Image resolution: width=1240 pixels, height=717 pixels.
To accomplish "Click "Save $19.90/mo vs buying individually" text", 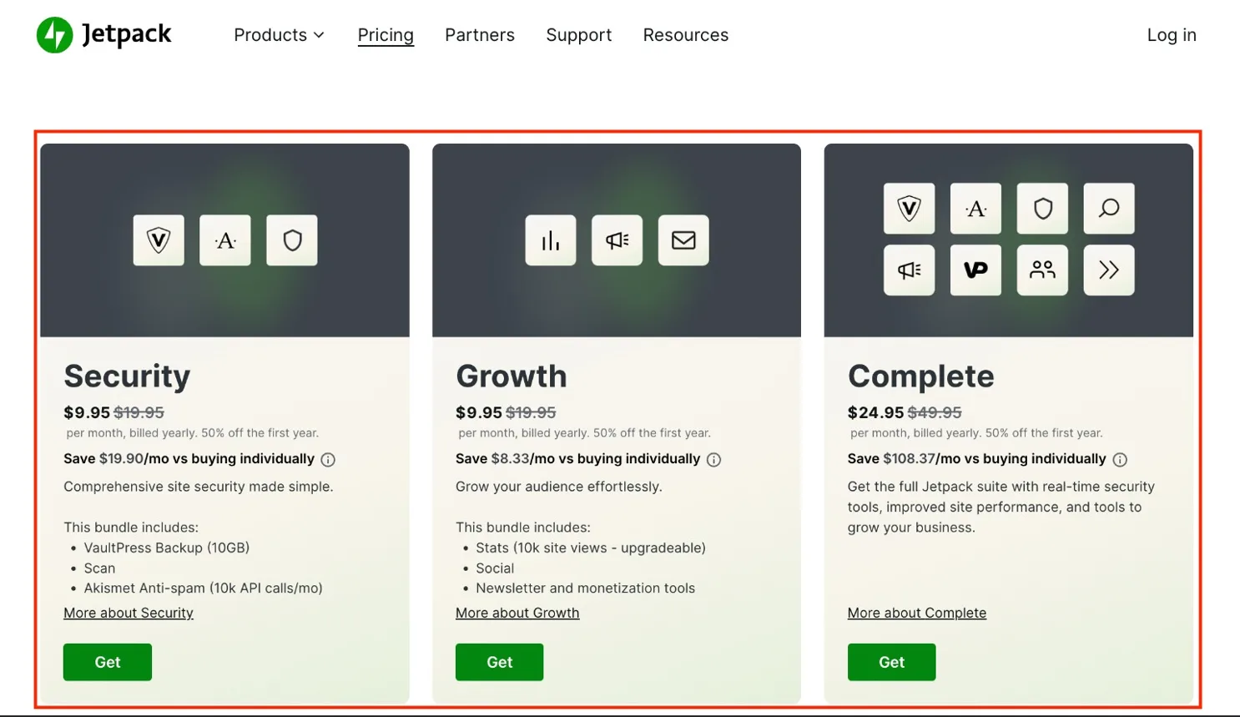I will (189, 459).
